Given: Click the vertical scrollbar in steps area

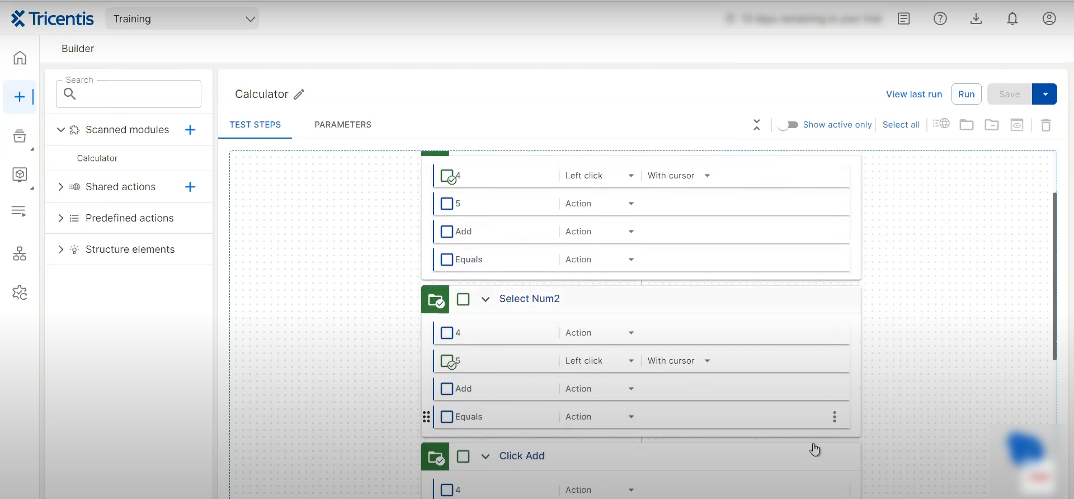Looking at the screenshot, I should point(1054,276).
